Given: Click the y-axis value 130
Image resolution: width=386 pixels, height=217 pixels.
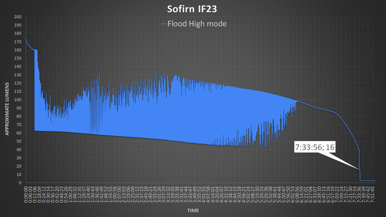Looking at the screenshot, I should (17, 75).
